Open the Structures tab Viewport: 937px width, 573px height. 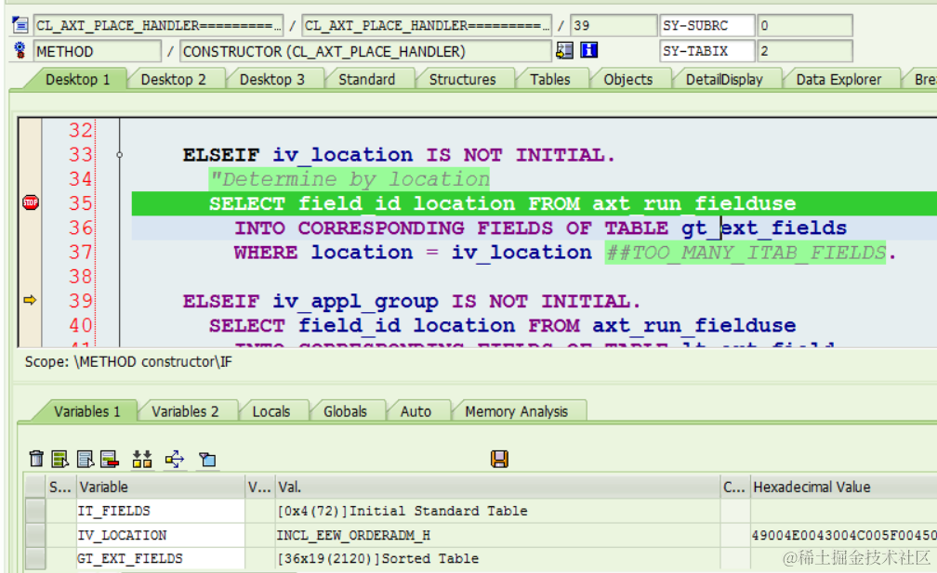pos(463,79)
